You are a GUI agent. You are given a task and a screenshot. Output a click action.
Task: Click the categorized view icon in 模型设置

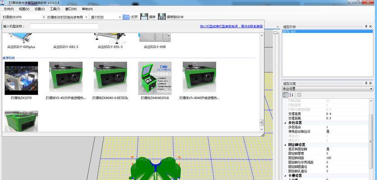pos(285,95)
